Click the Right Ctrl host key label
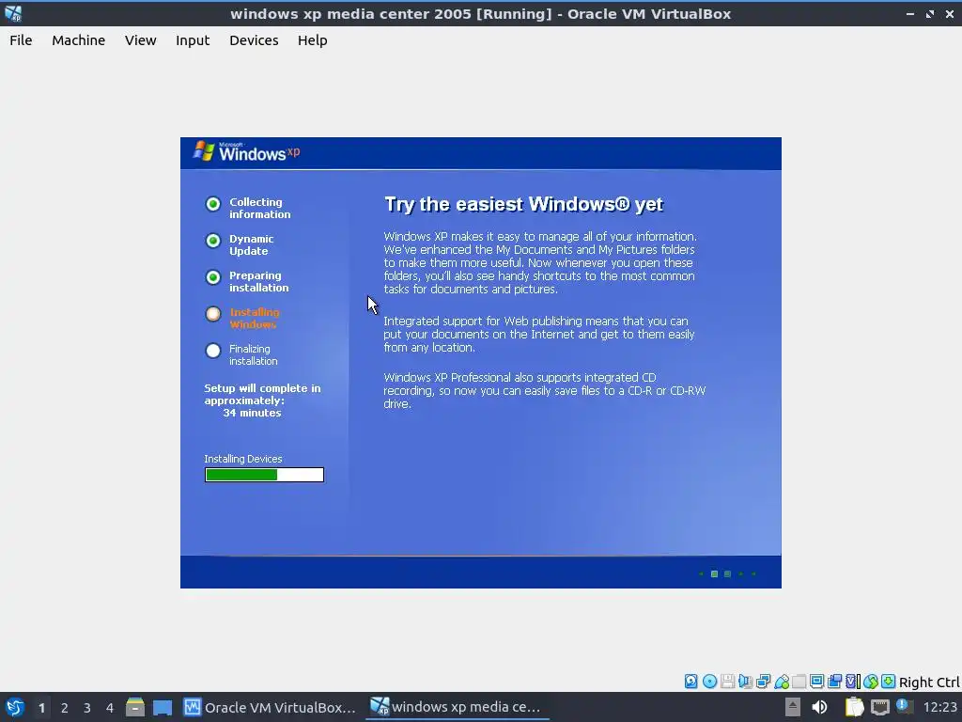 click(929, 683)
